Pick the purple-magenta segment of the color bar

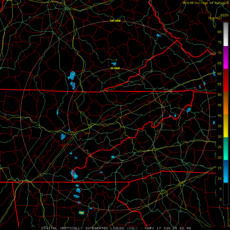[x=226, y=57]
